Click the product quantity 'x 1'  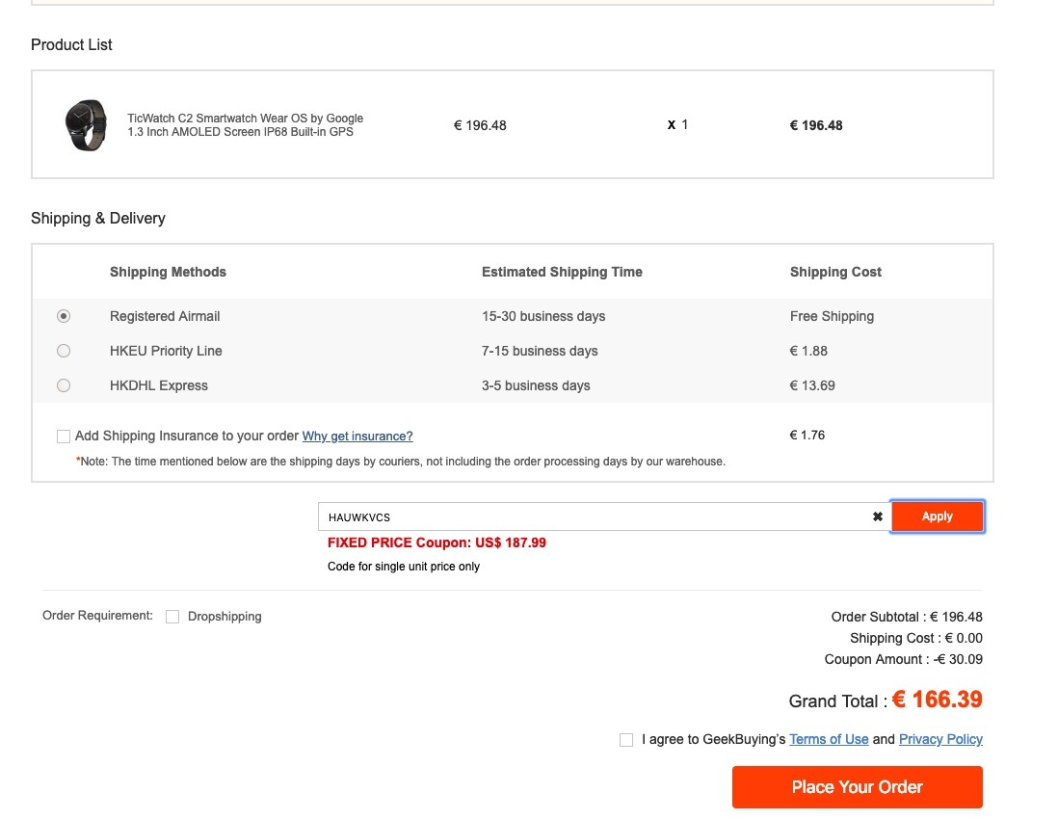(x=677, y=125)
